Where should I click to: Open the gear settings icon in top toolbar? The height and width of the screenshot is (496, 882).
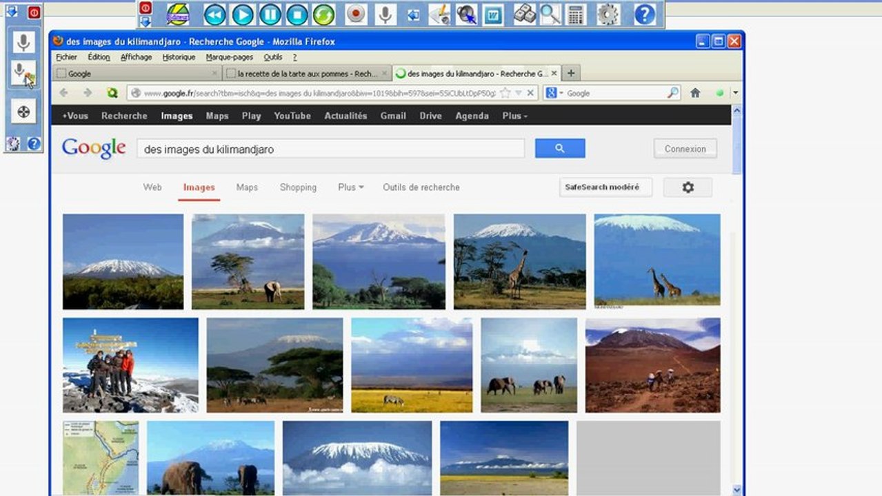click(x=608, y=14)
